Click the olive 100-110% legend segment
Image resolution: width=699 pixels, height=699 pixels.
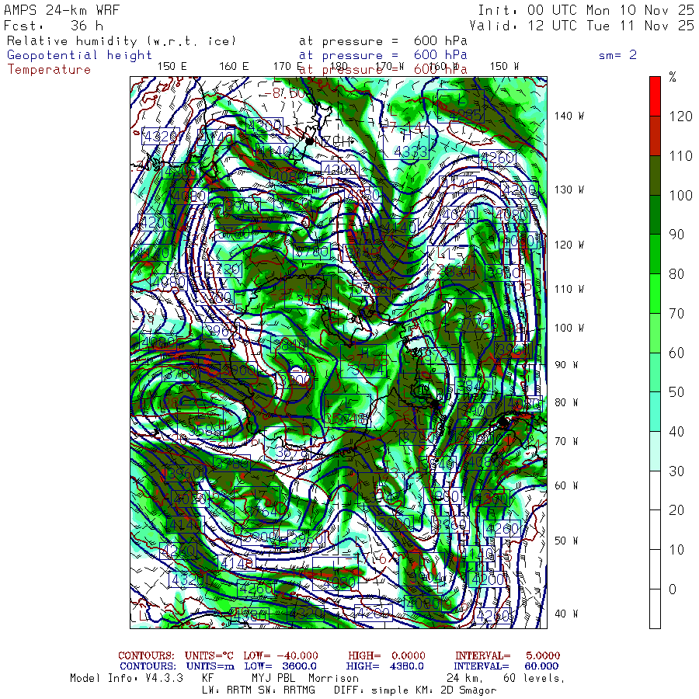click(655, 176)
